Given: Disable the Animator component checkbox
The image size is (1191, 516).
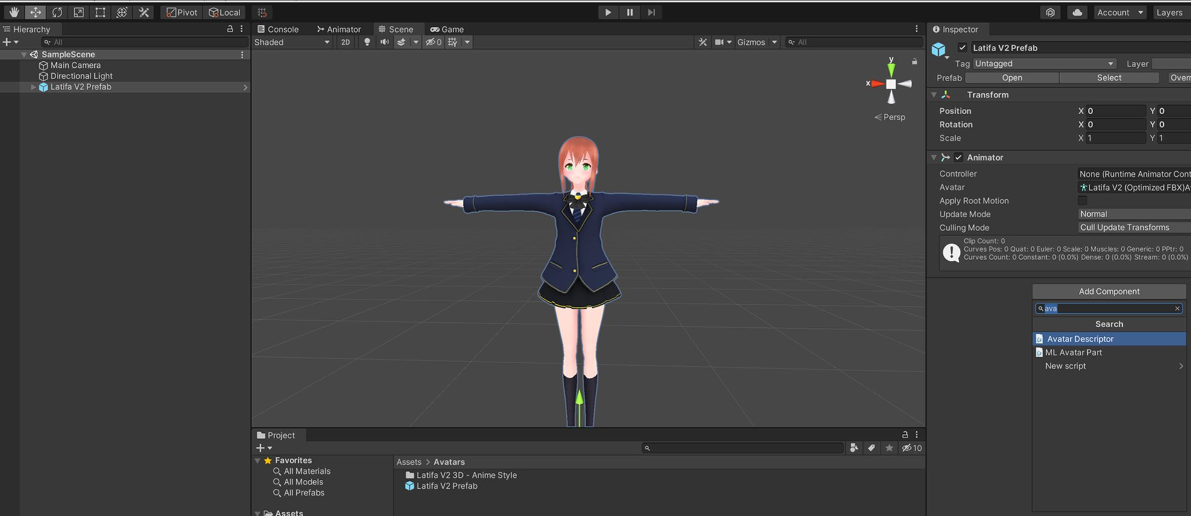Looking at the screenshot, I should (958, 157).
